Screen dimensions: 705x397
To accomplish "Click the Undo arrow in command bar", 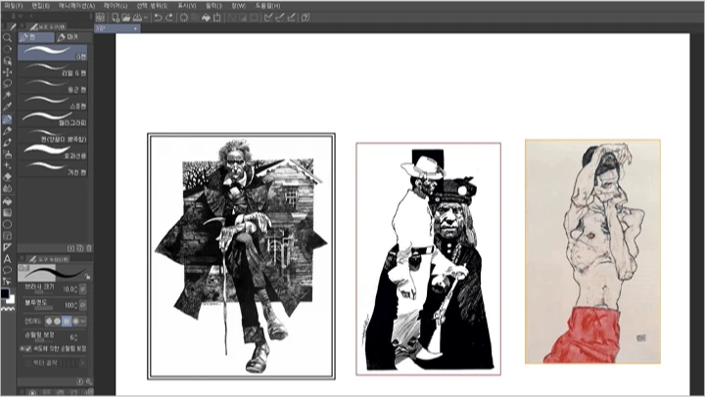I will (x=158, y=18).
